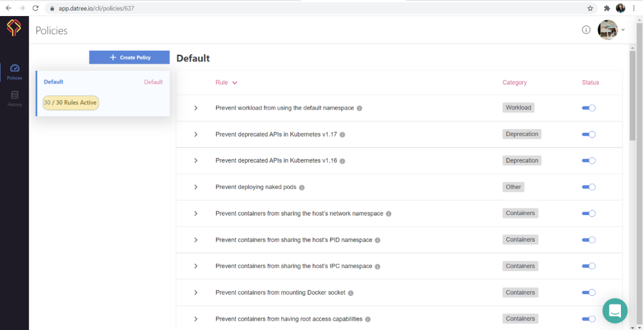Image resolution: width=643 pixels, height=330 pixels.
Task: Click the 30 / 30 Rules Active badge
Action: [x=71, y=102]
